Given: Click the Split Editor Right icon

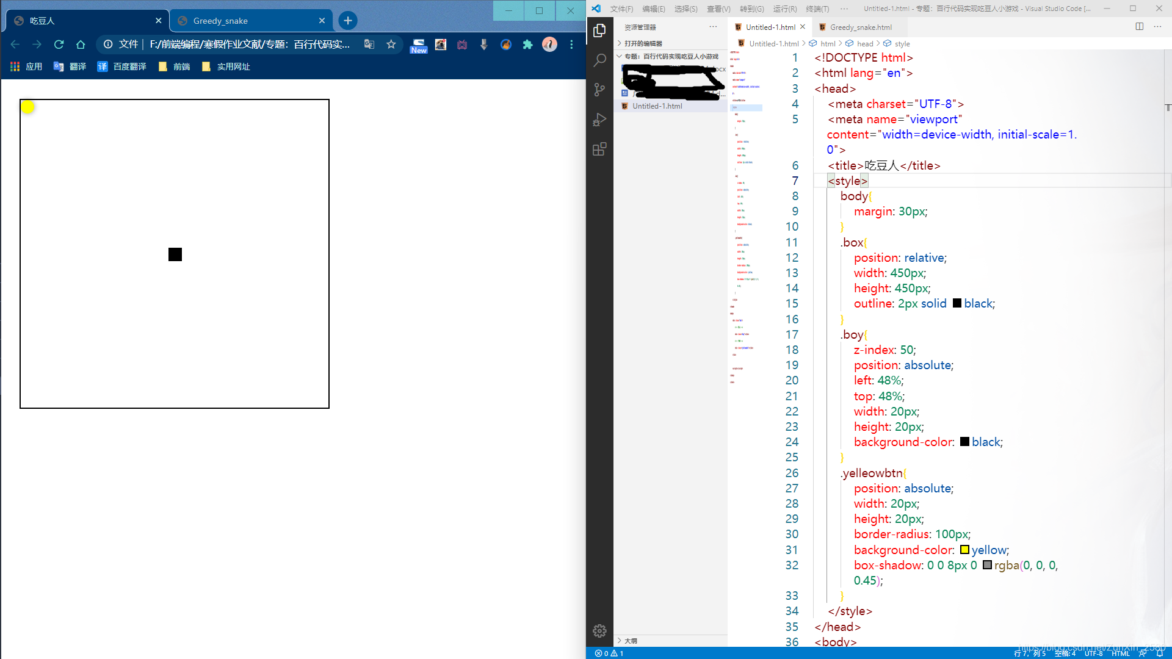Looking at the screenshot, I should (1139, 27).
